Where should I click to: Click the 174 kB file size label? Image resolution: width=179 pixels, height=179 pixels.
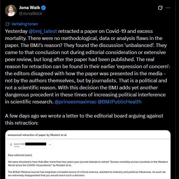point(17,147)
